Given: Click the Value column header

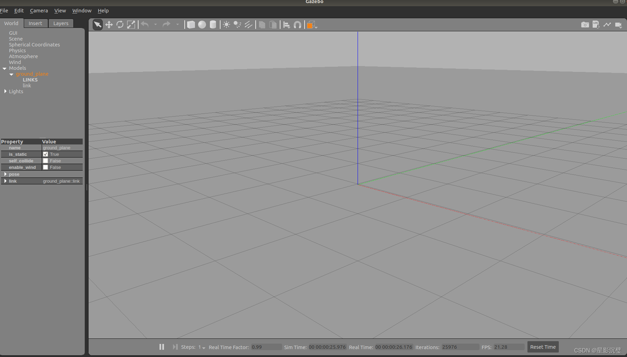Looking at the screenshot, I should coord(62,142).
